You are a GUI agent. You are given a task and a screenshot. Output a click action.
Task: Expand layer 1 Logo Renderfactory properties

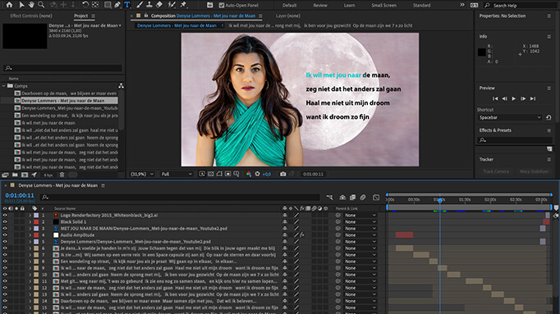point(30,216)
